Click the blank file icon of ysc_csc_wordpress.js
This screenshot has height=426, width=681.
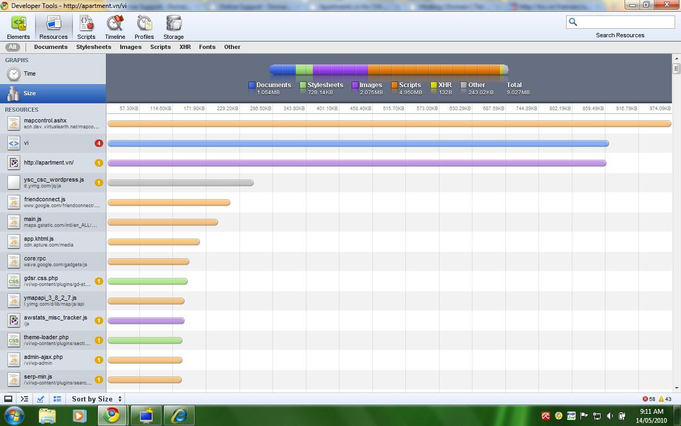[x=14, y=183]
